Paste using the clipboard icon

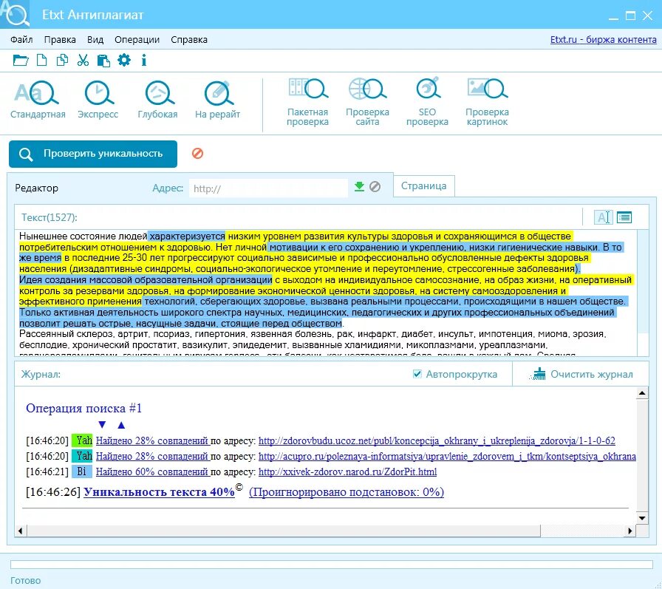click(103, 61)
